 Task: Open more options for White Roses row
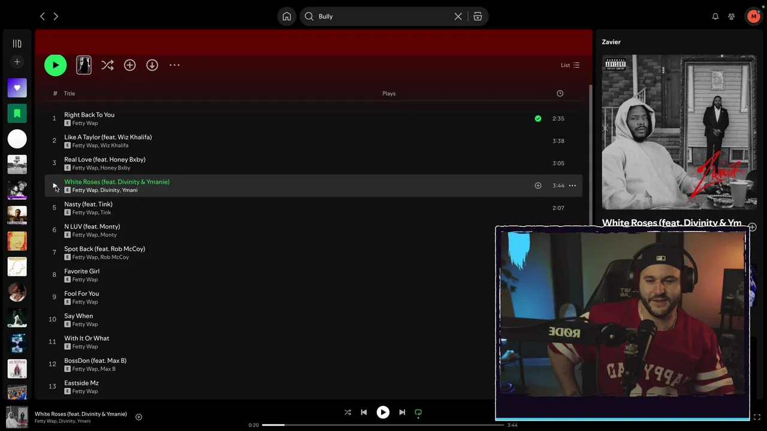click(x=572, y=186)
